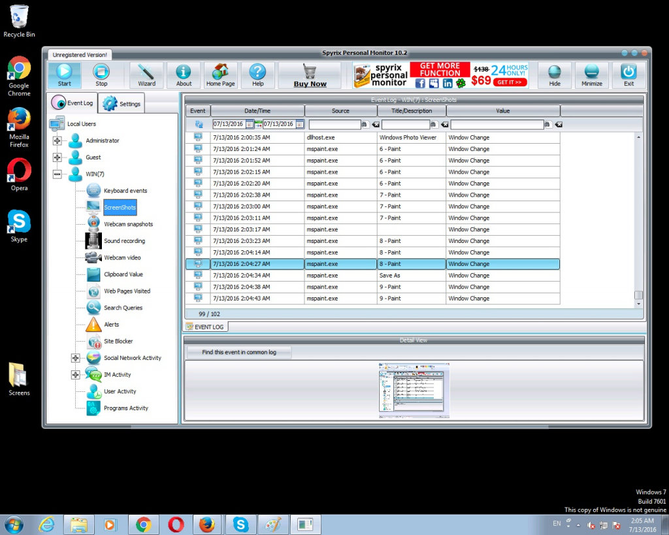Collapse the WIN(7) user tree
Image resolution: width=669 pixels, height=535 pixels.
coord(57,174)
